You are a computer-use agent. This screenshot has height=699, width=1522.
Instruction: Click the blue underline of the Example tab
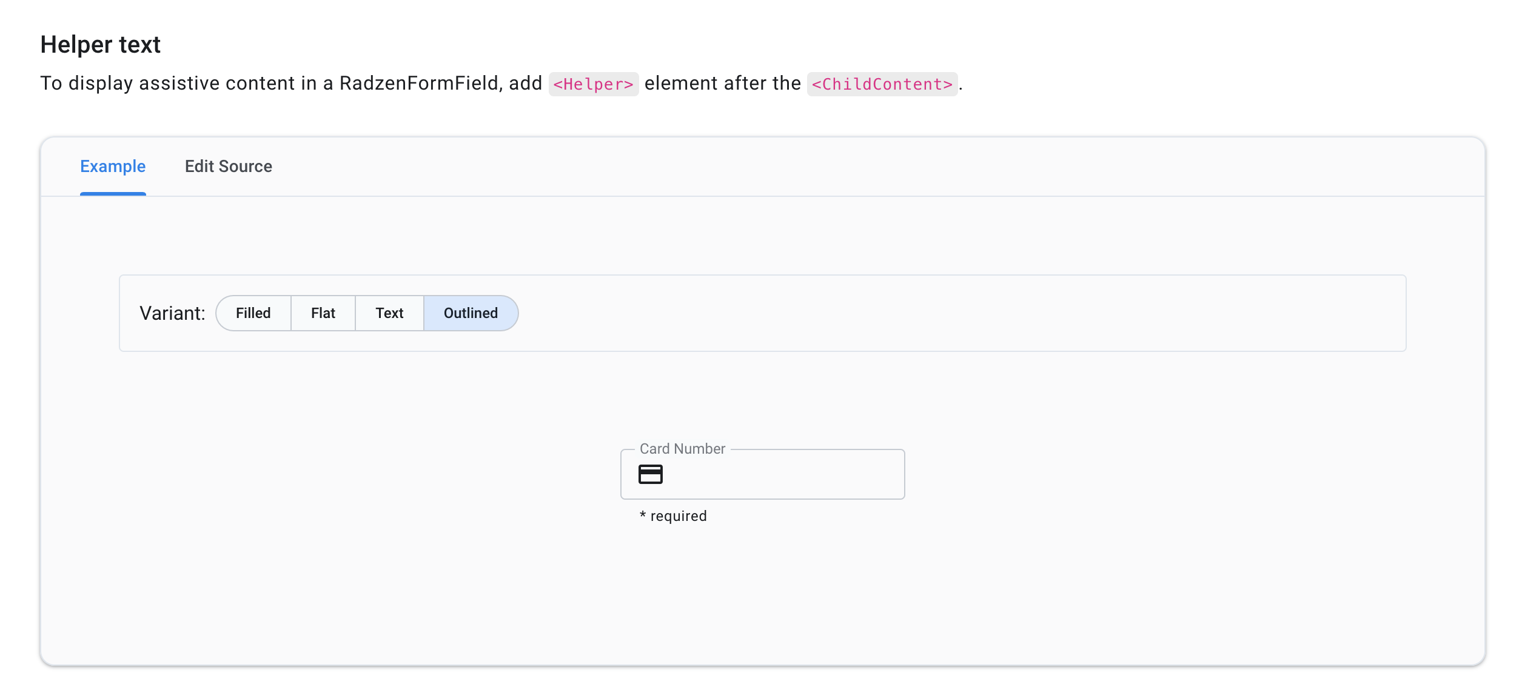112,194
